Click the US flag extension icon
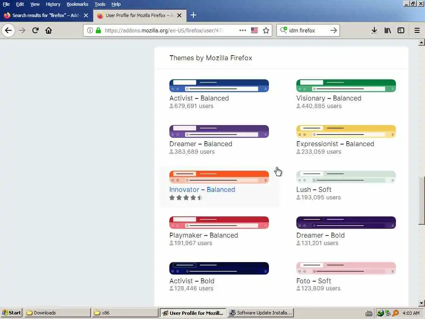 [x=254, y=30]
